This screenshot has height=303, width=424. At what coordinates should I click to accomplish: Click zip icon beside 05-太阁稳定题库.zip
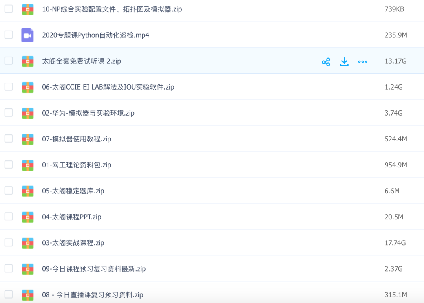(x=27, y=191)
